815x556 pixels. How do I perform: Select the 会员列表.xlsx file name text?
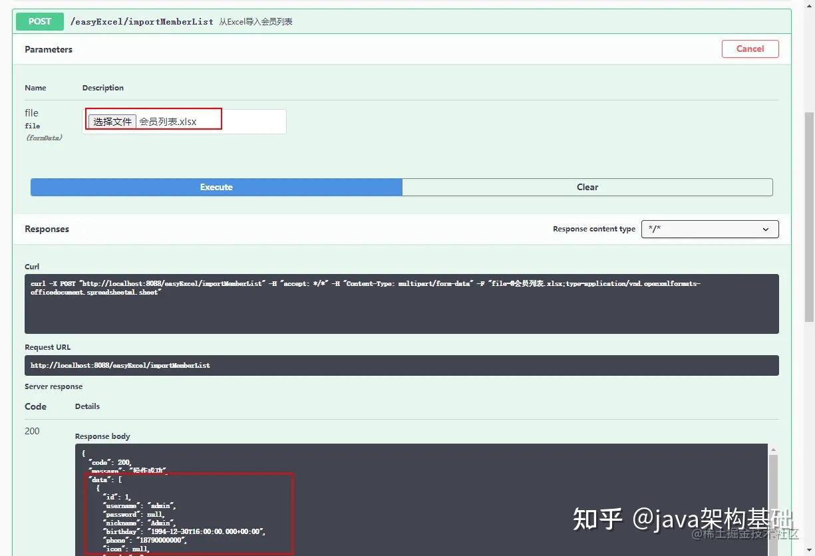pos(166,122)
